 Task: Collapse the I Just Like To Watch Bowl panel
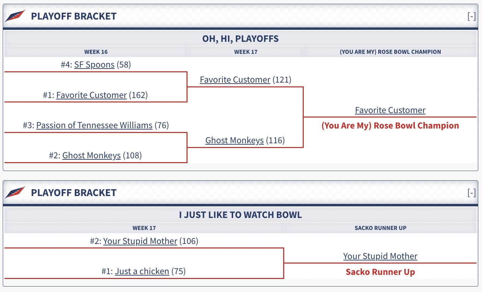coord(472,193)
